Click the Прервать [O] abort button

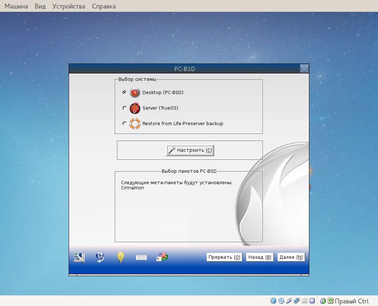[x=224, y=257]
